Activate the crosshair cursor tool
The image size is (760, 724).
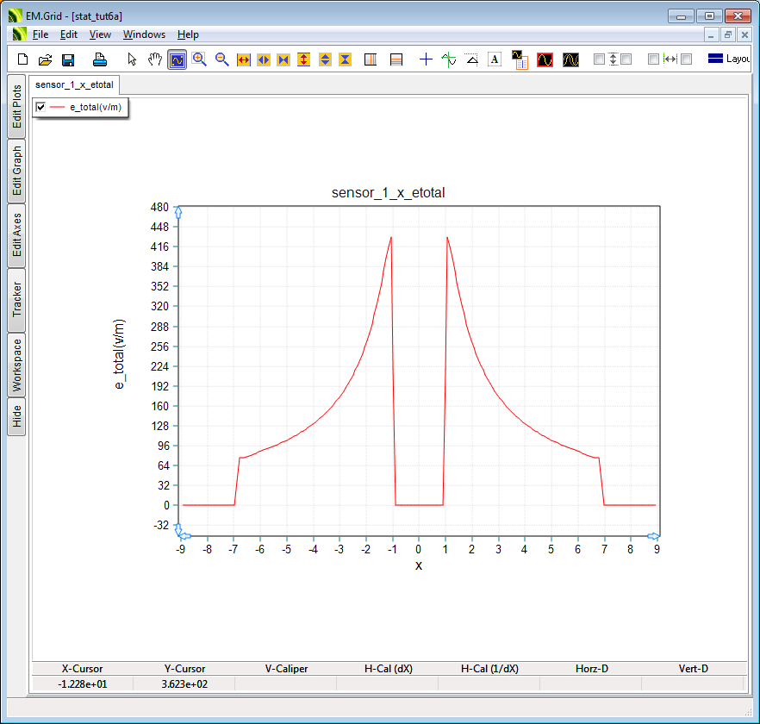click(x=426, y=59)
